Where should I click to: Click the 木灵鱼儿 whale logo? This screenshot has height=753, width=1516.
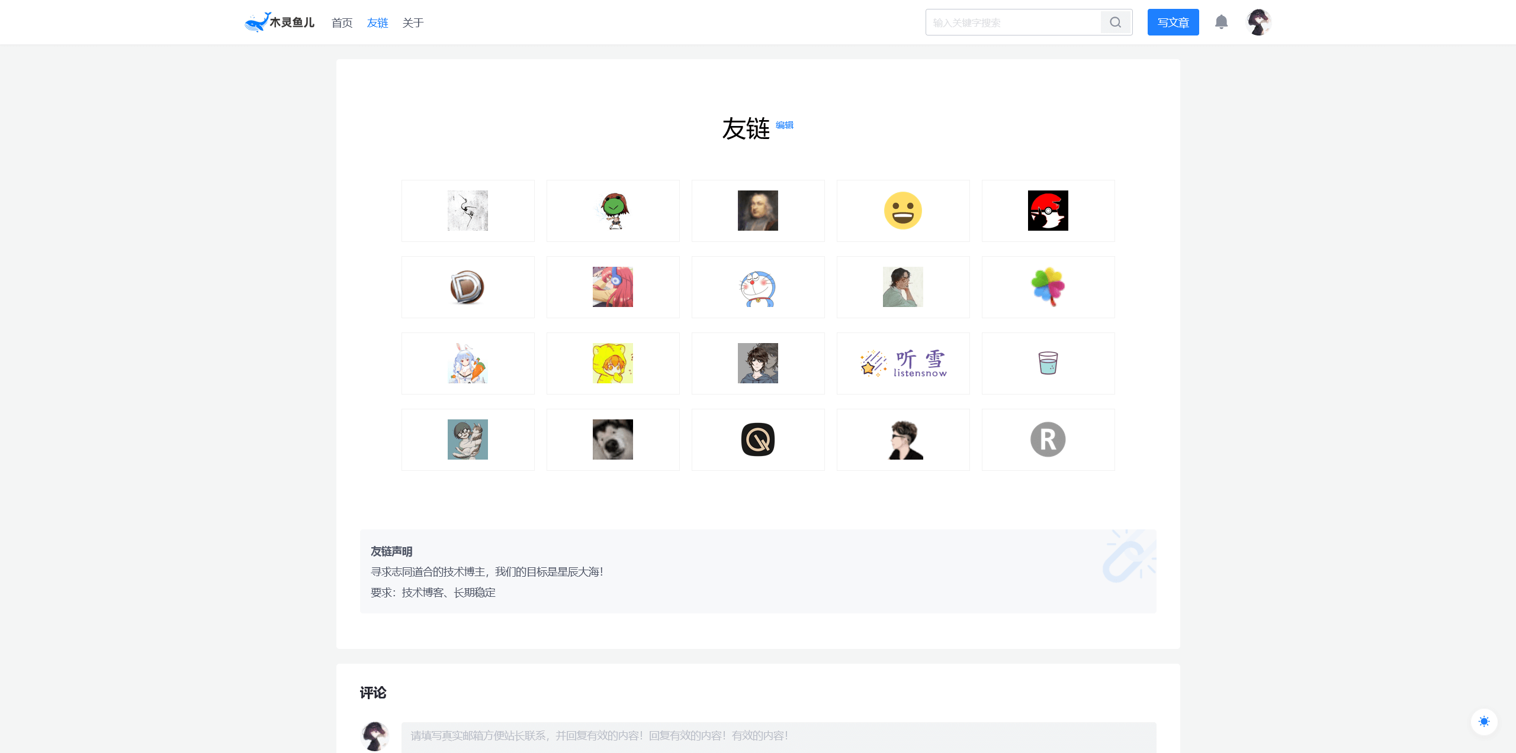280,22
